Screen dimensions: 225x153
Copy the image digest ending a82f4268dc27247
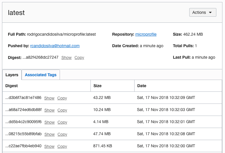pyautogui.click(x=79, y=58)
